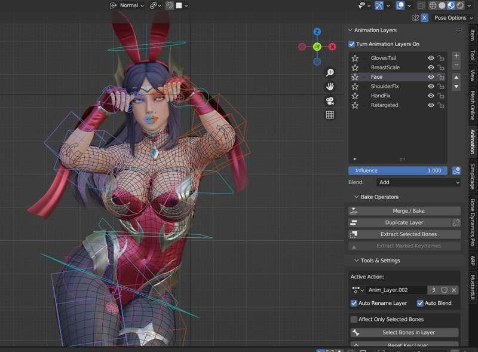Click the star icon on GlovesTail layer
The width and height of the screenshot is (478, 352).
(x=355, y=58)
